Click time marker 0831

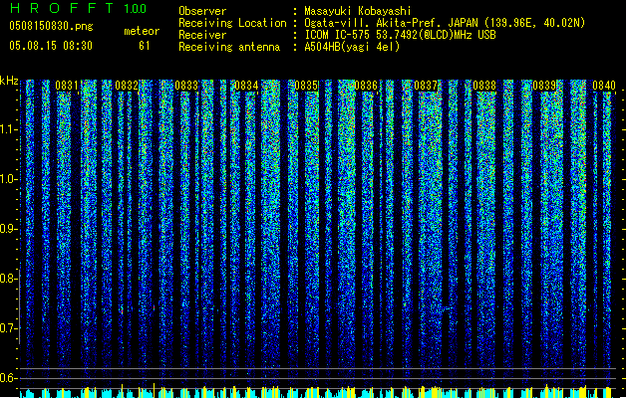(67, 86)
